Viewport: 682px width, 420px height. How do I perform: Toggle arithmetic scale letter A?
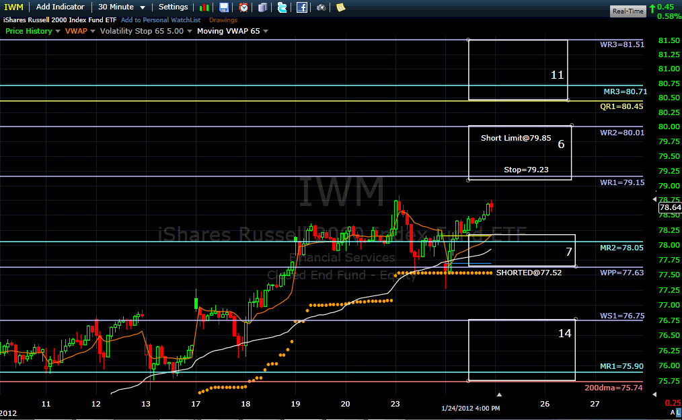pos(673,412)
